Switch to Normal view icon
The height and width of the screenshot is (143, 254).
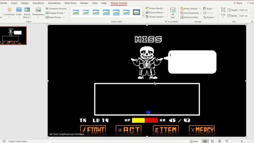pyautogui.click(x=205, y=141)
